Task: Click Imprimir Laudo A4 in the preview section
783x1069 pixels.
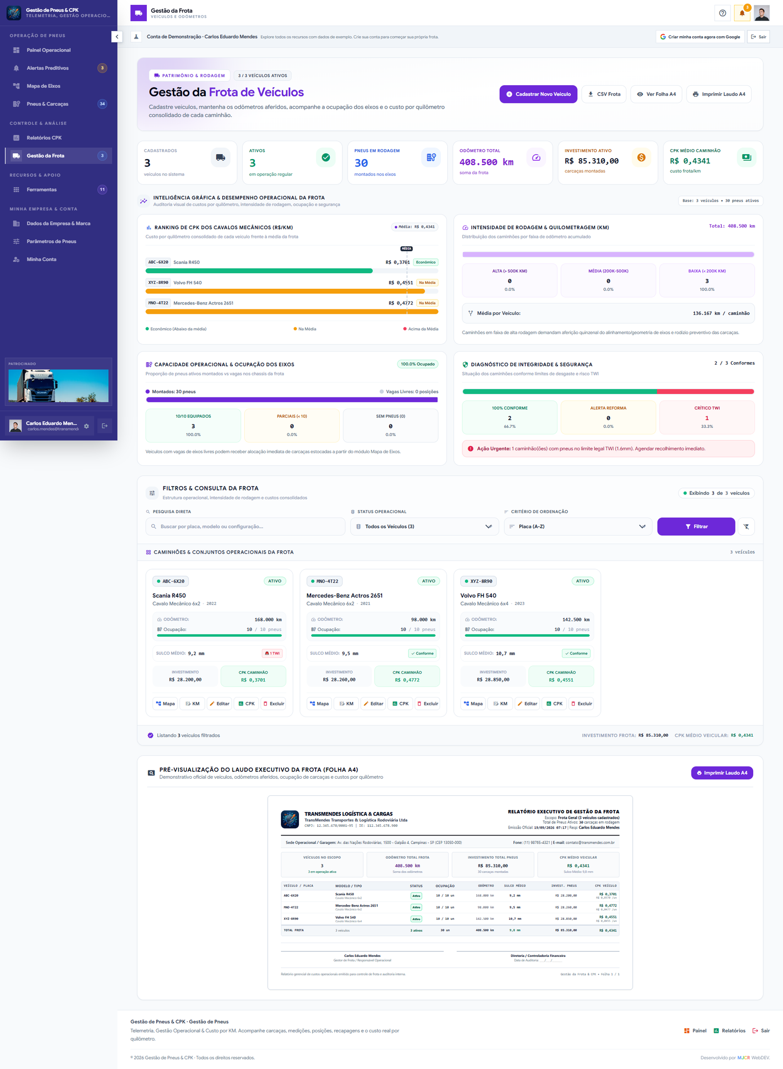Action: click(x=722, y=773)
